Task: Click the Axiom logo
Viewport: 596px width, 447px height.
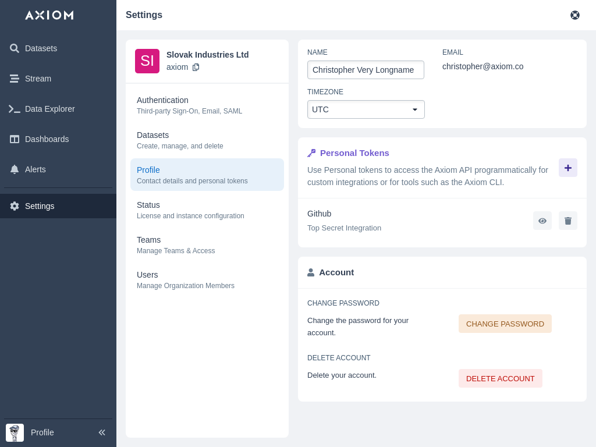Action: coord(49,15)
